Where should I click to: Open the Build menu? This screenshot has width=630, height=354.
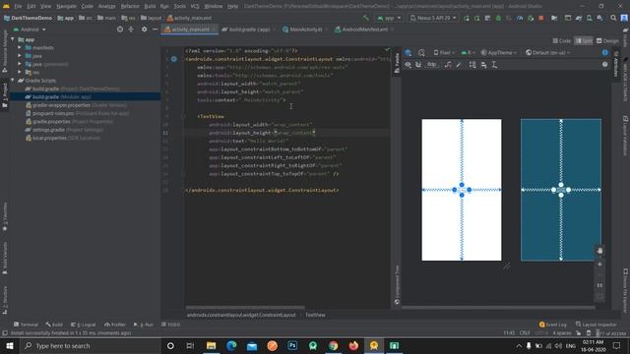(x=150, y=6)
